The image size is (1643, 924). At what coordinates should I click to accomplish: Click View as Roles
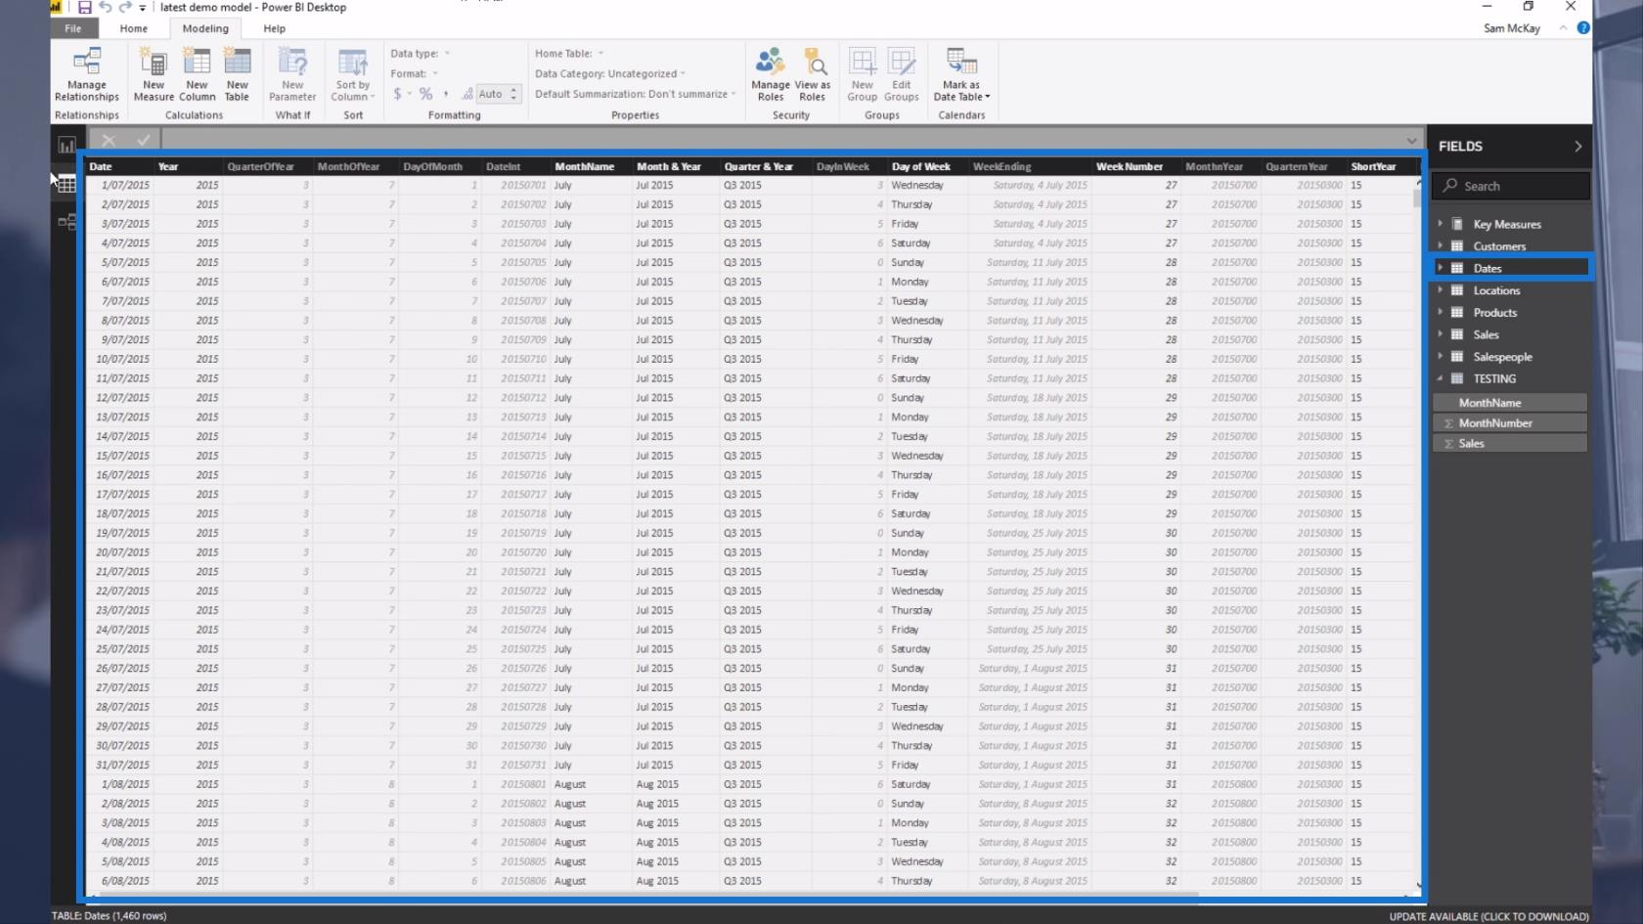point(813,74)
